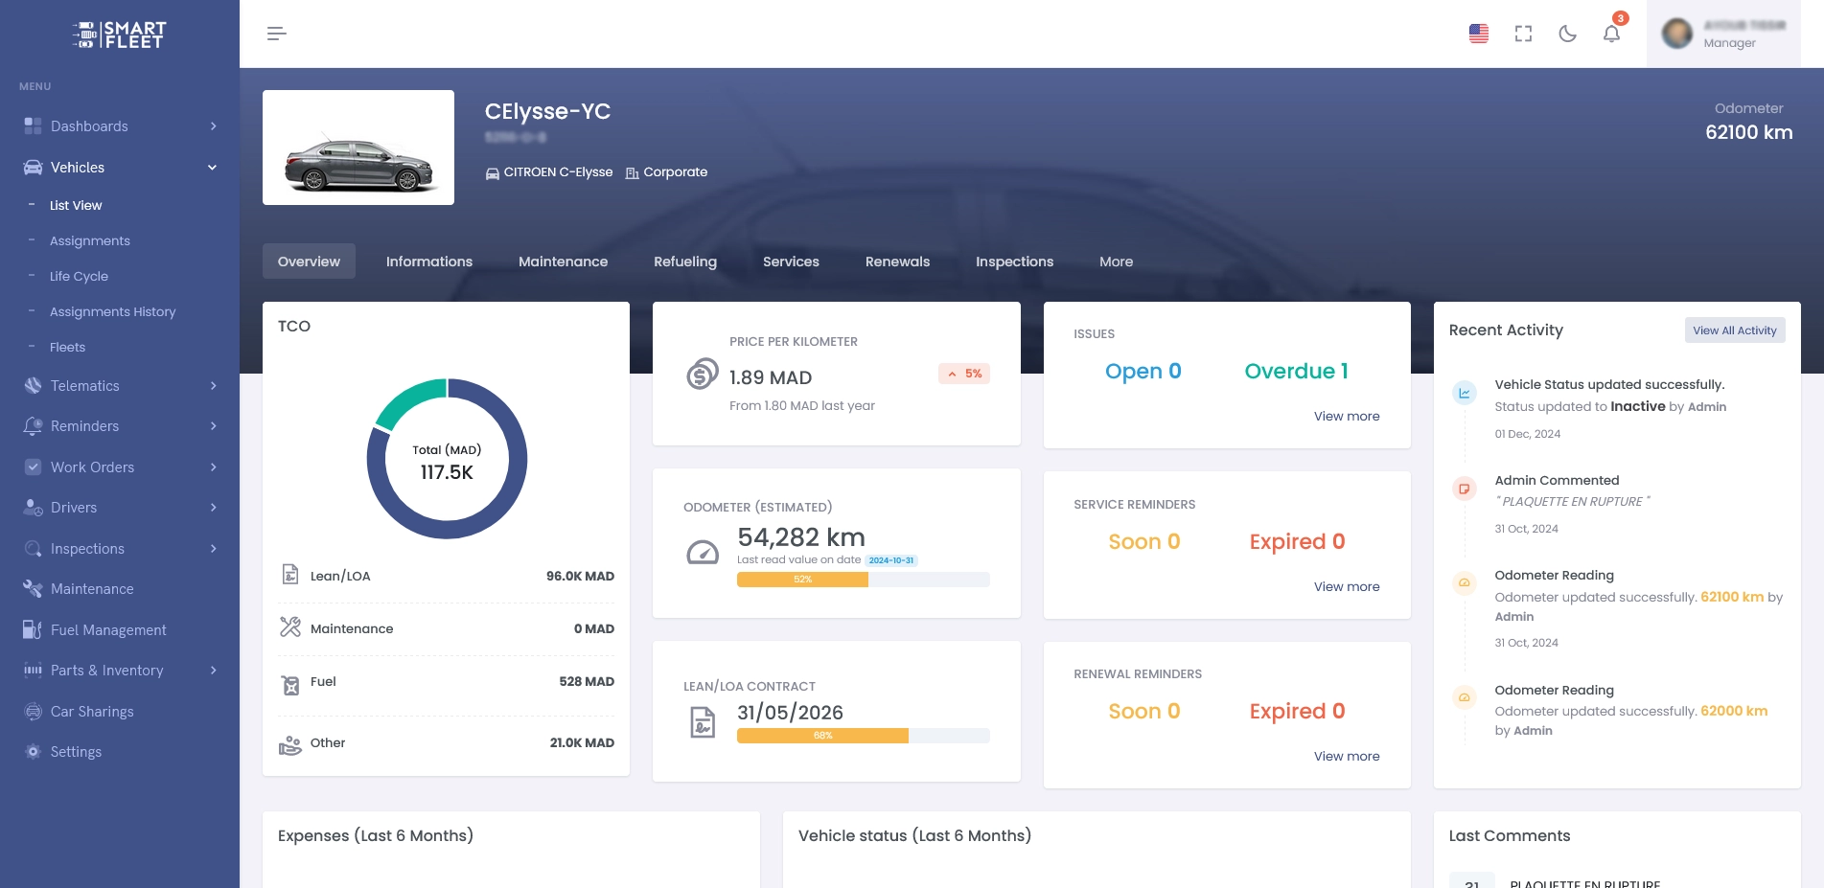Toggle dark mode with moon icon
Image resolution: width=1824 pixels, height=888 pixels.
(x=1567, y=34)
